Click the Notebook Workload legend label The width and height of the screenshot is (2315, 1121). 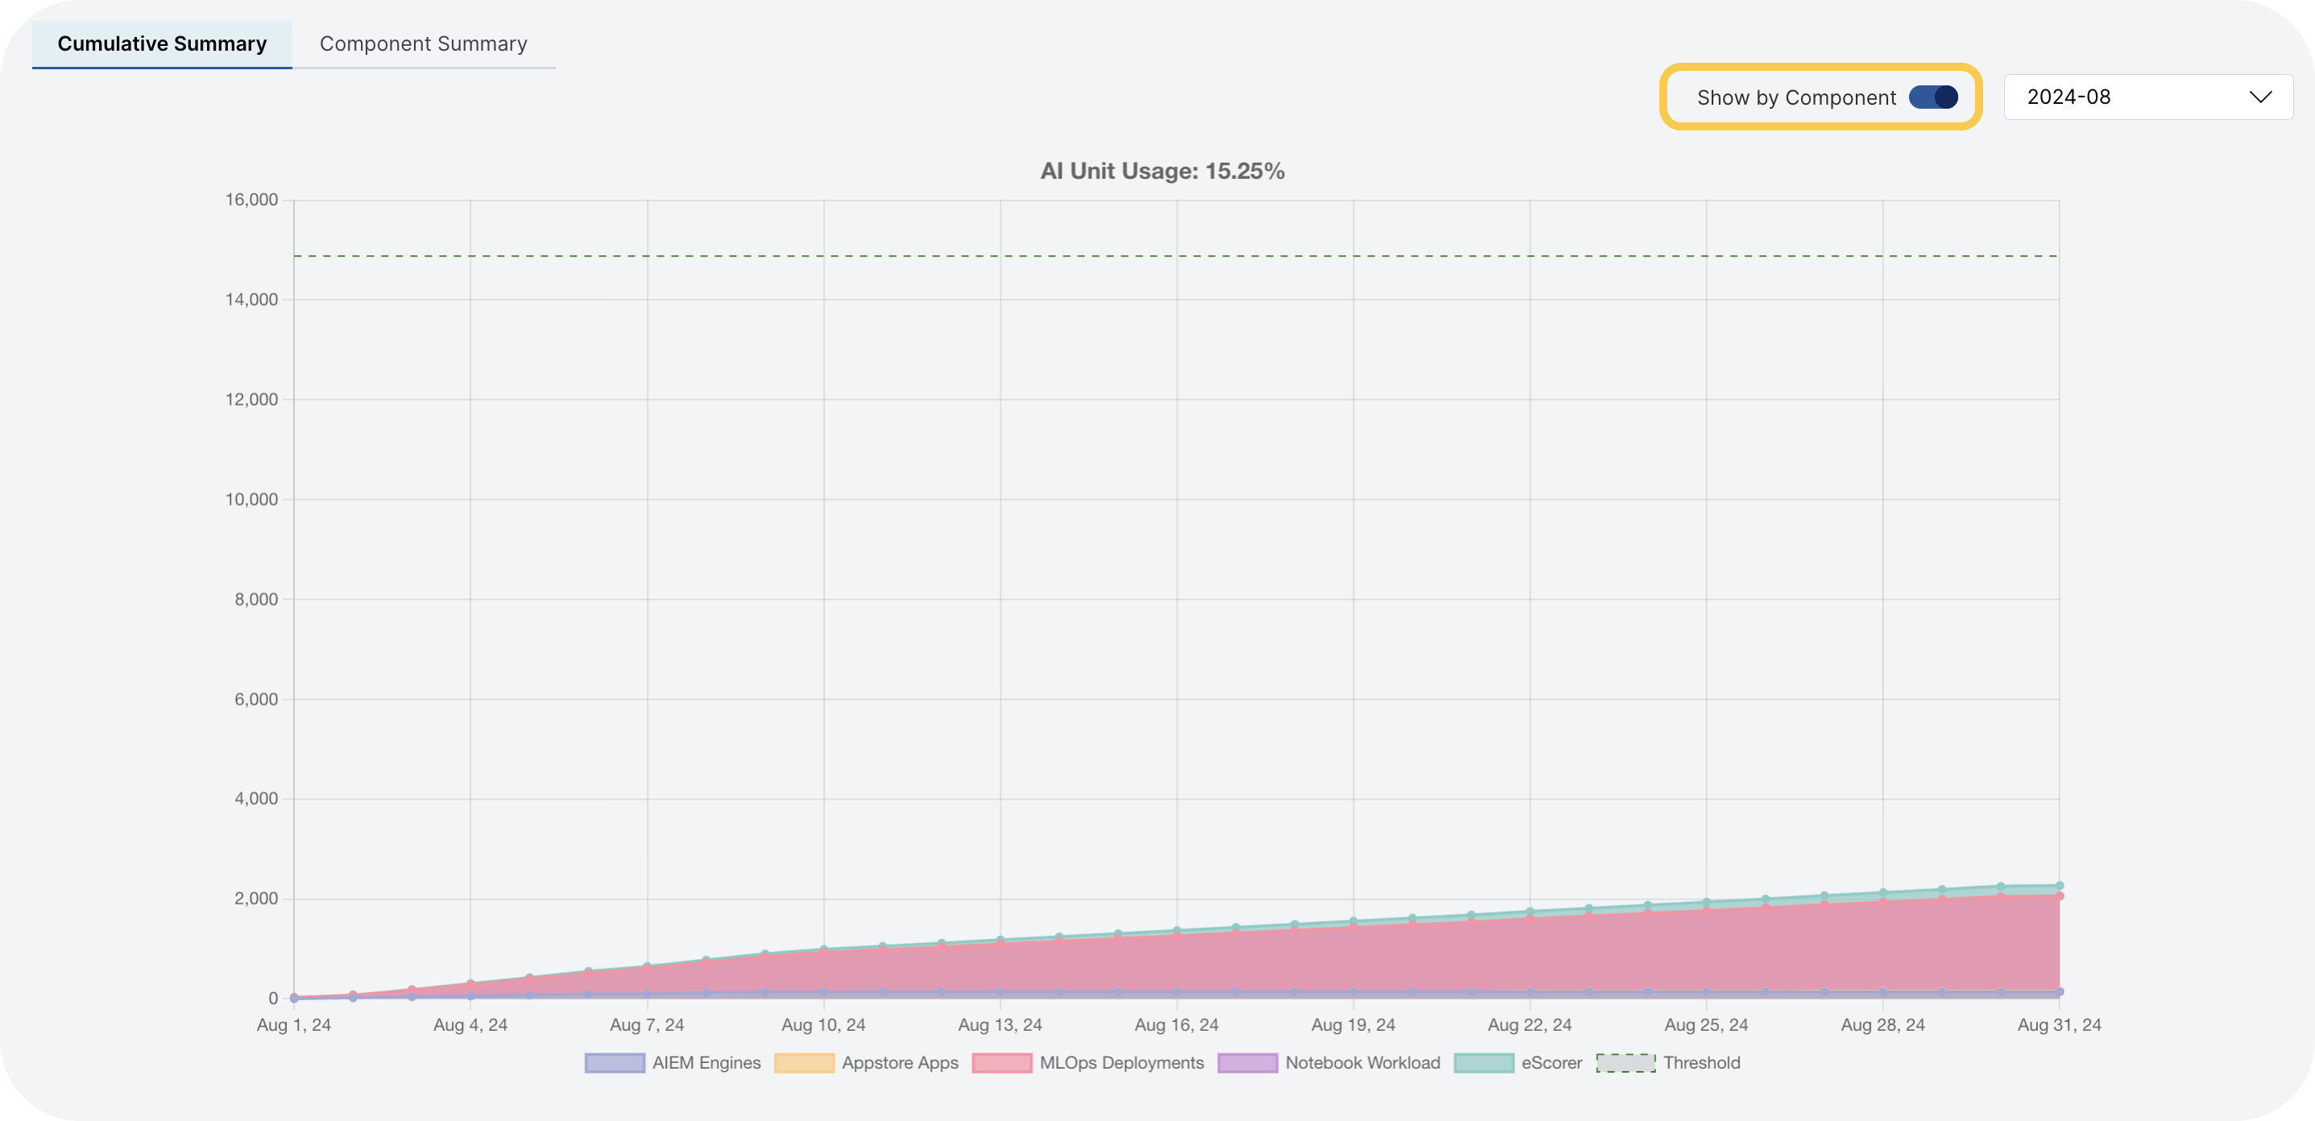[x=1365, y=1063]
